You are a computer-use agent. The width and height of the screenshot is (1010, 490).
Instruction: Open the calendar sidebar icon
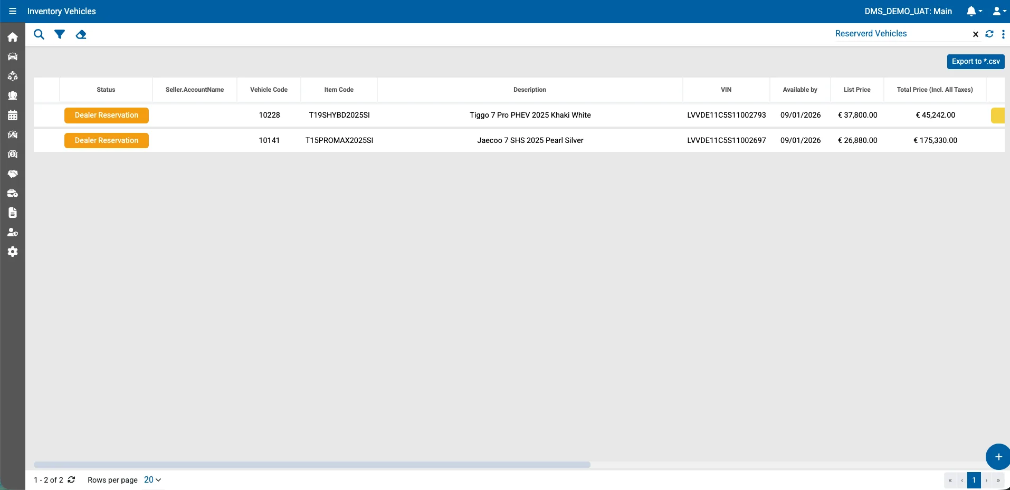pyautogui.click(x=13, y=115)
